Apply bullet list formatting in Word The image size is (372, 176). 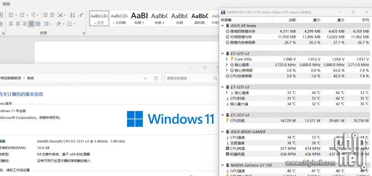[x=11, y=15]
